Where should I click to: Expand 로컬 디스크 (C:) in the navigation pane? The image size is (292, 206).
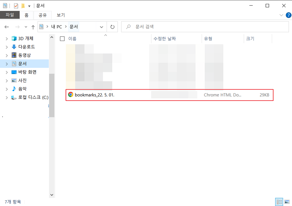pyautogui.click(x=6, y=97)
